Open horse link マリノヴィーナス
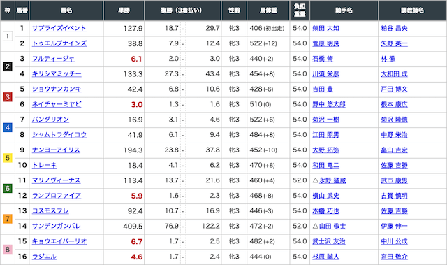The image size is (447, 265). point(56,180)
